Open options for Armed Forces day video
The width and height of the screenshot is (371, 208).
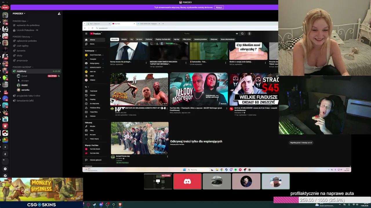click(x=167, y=157)
